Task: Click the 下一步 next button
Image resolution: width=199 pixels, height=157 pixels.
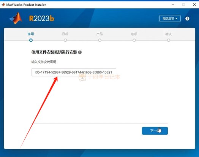Action: [x=155, y=131]
